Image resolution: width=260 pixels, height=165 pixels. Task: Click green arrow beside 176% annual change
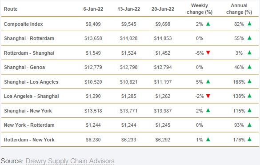coord(249,139)
